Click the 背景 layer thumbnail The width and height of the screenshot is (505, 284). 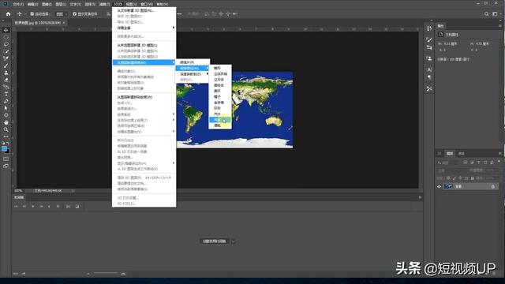click(448, 187)
